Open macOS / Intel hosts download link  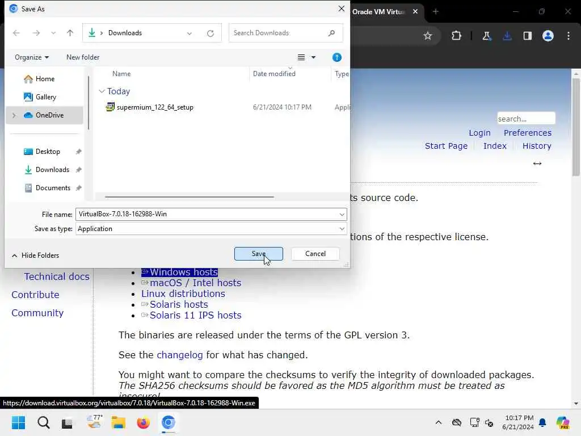(x=195, y=283)
